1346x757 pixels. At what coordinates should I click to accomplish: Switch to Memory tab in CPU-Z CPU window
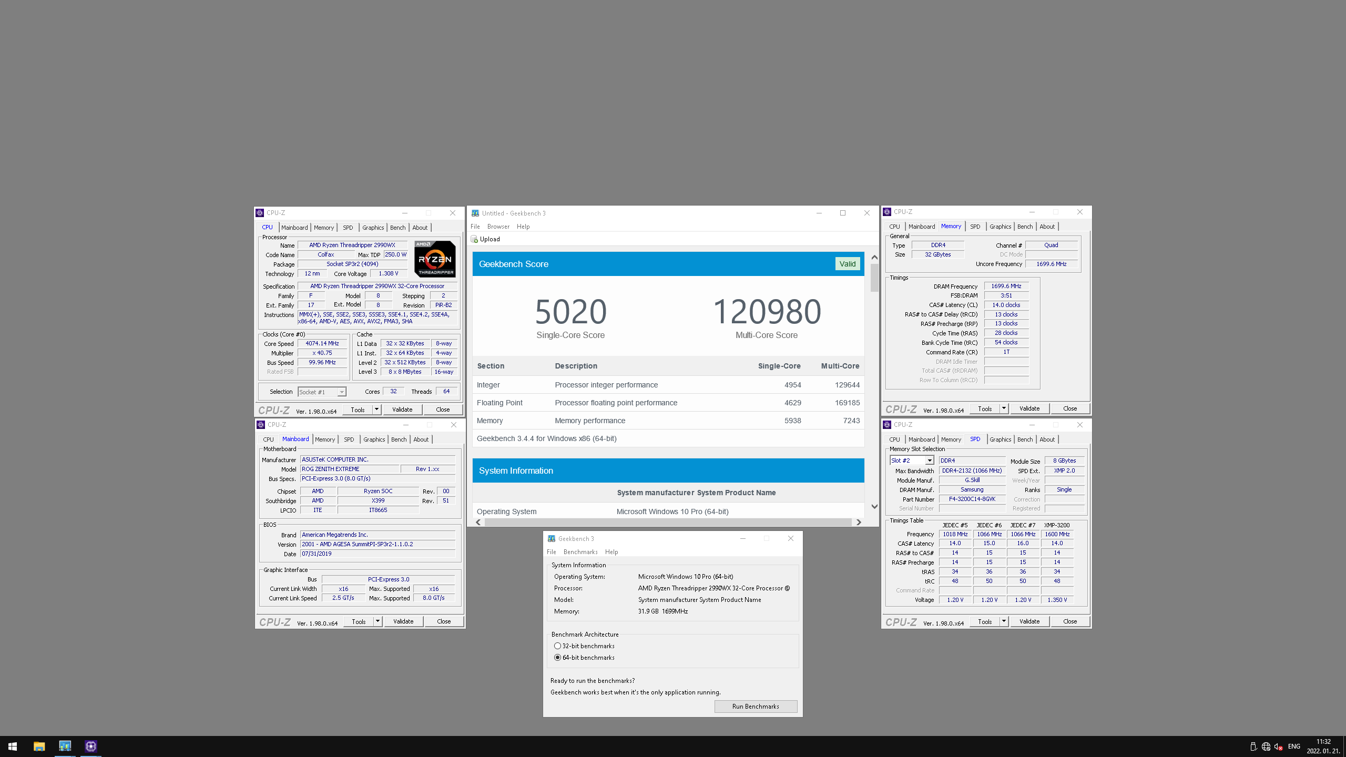324,228
